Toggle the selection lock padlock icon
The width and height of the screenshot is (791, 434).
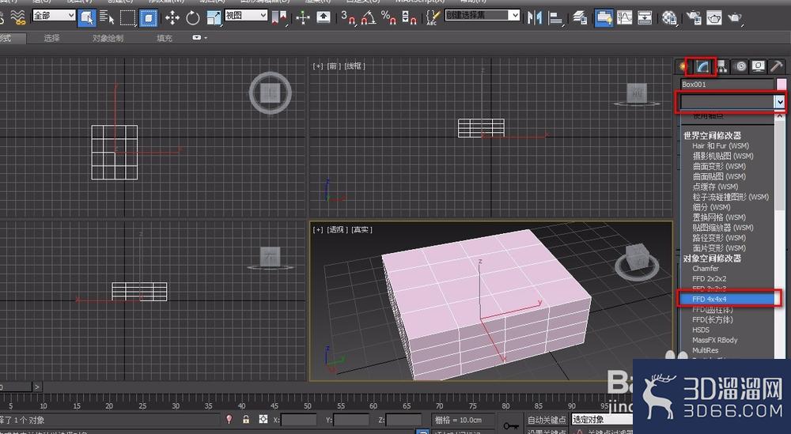point(246,419)
